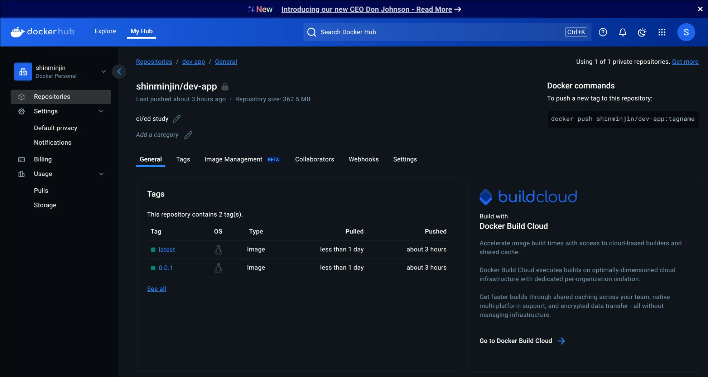Open Pulls under Usage

coord(41,191)
